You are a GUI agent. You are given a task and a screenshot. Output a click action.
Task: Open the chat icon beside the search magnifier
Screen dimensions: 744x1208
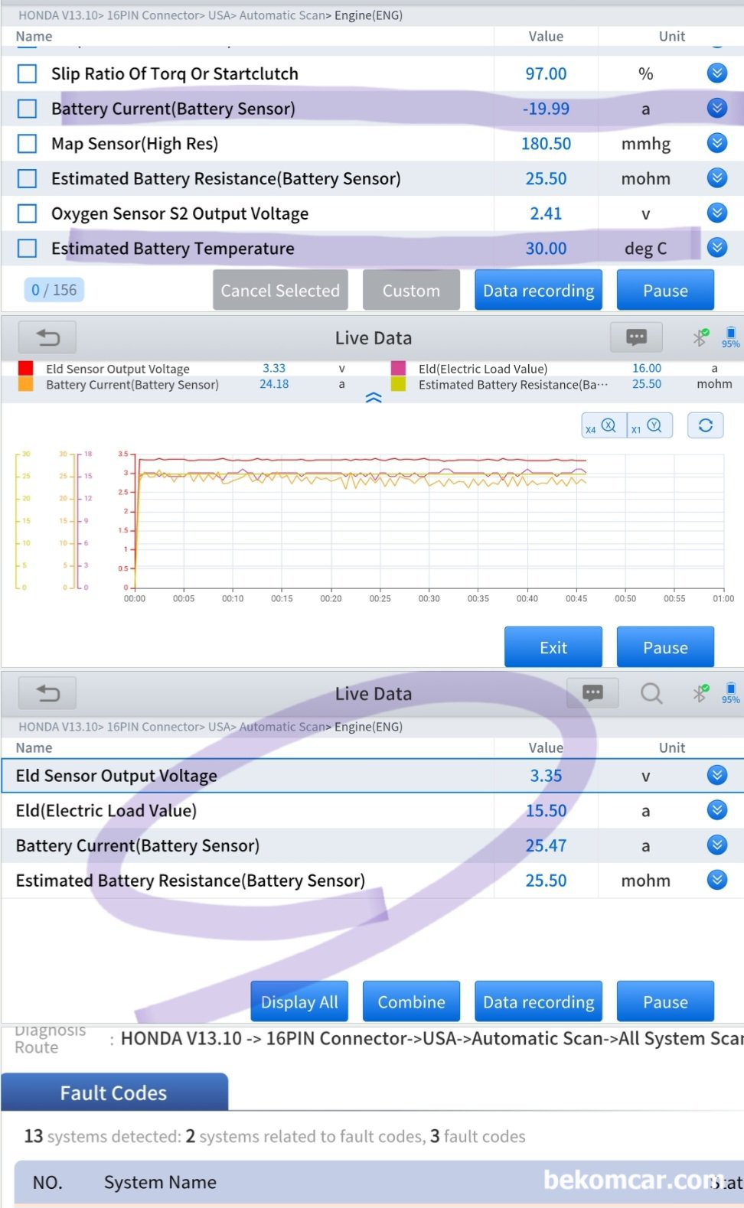point(592,693)
